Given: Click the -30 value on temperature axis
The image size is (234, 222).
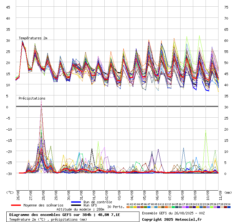Looking at the screenshot, I should [x=9, y=174].
